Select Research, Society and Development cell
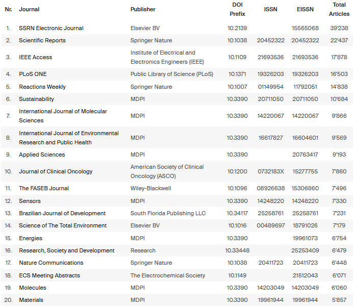The image size is (353, 307). (x=67, y=250)
